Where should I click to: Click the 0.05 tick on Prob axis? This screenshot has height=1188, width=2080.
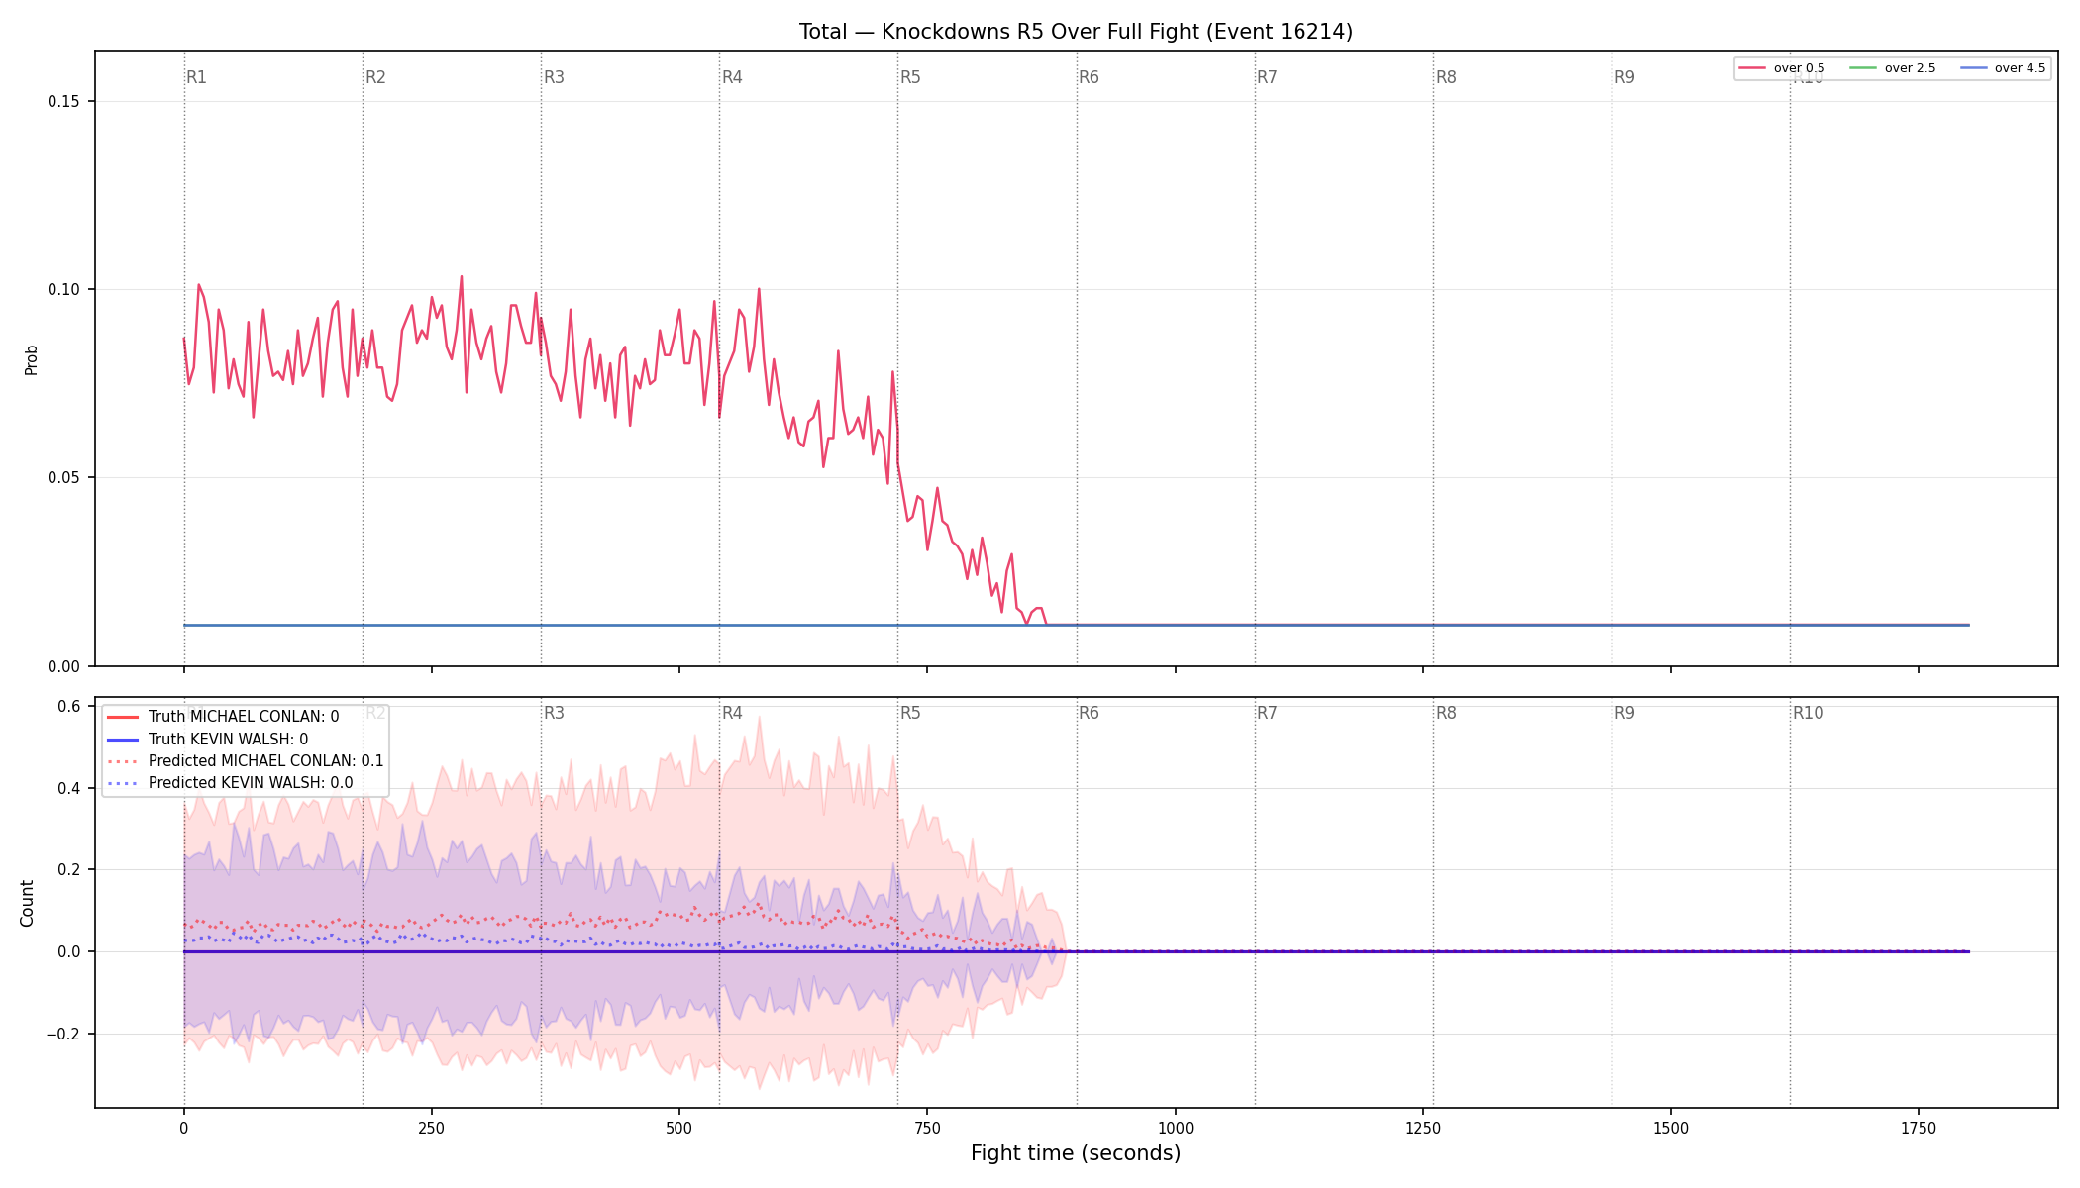tap(65, 478)
